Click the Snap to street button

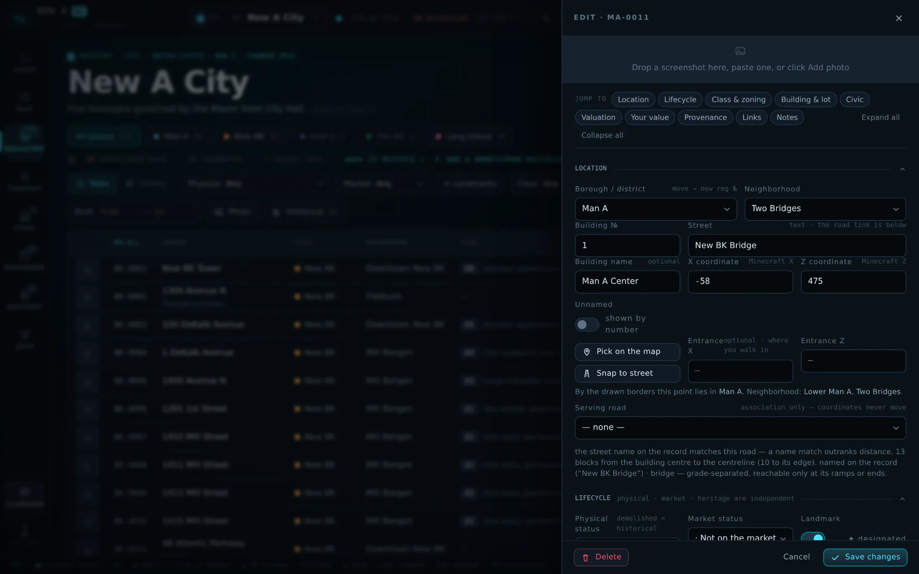tap(627, 373)
